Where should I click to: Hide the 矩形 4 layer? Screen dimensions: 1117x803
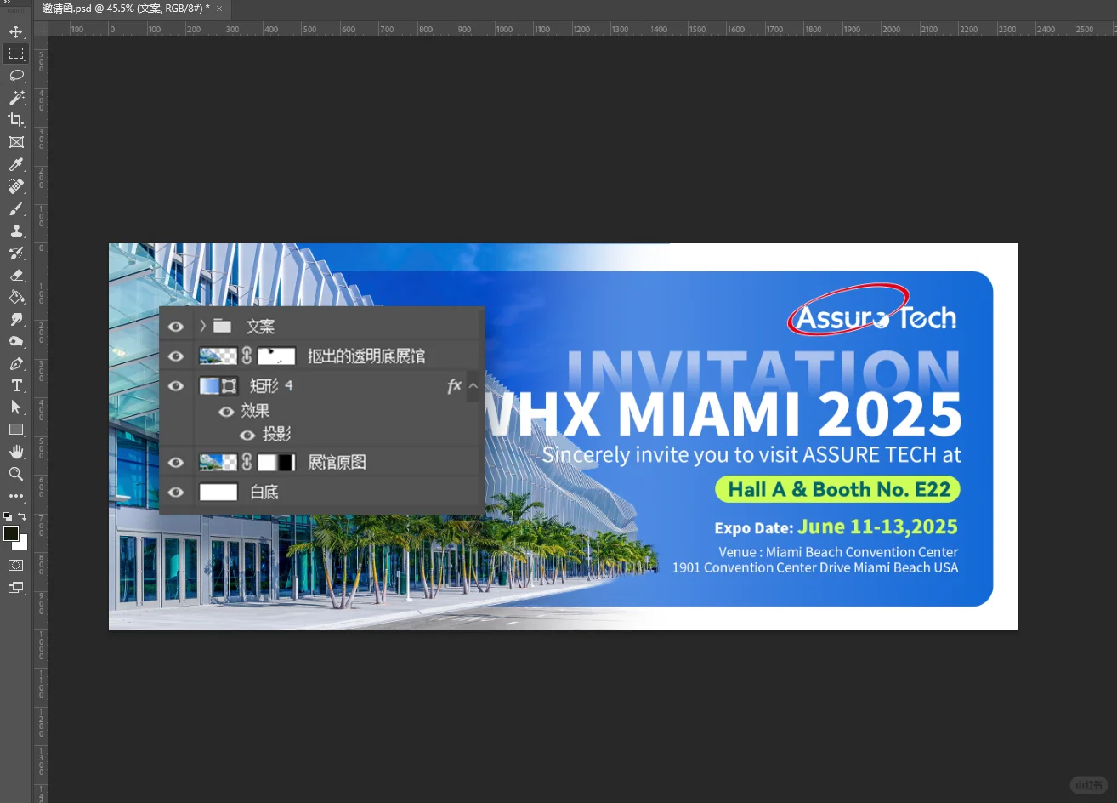point(176,386)
